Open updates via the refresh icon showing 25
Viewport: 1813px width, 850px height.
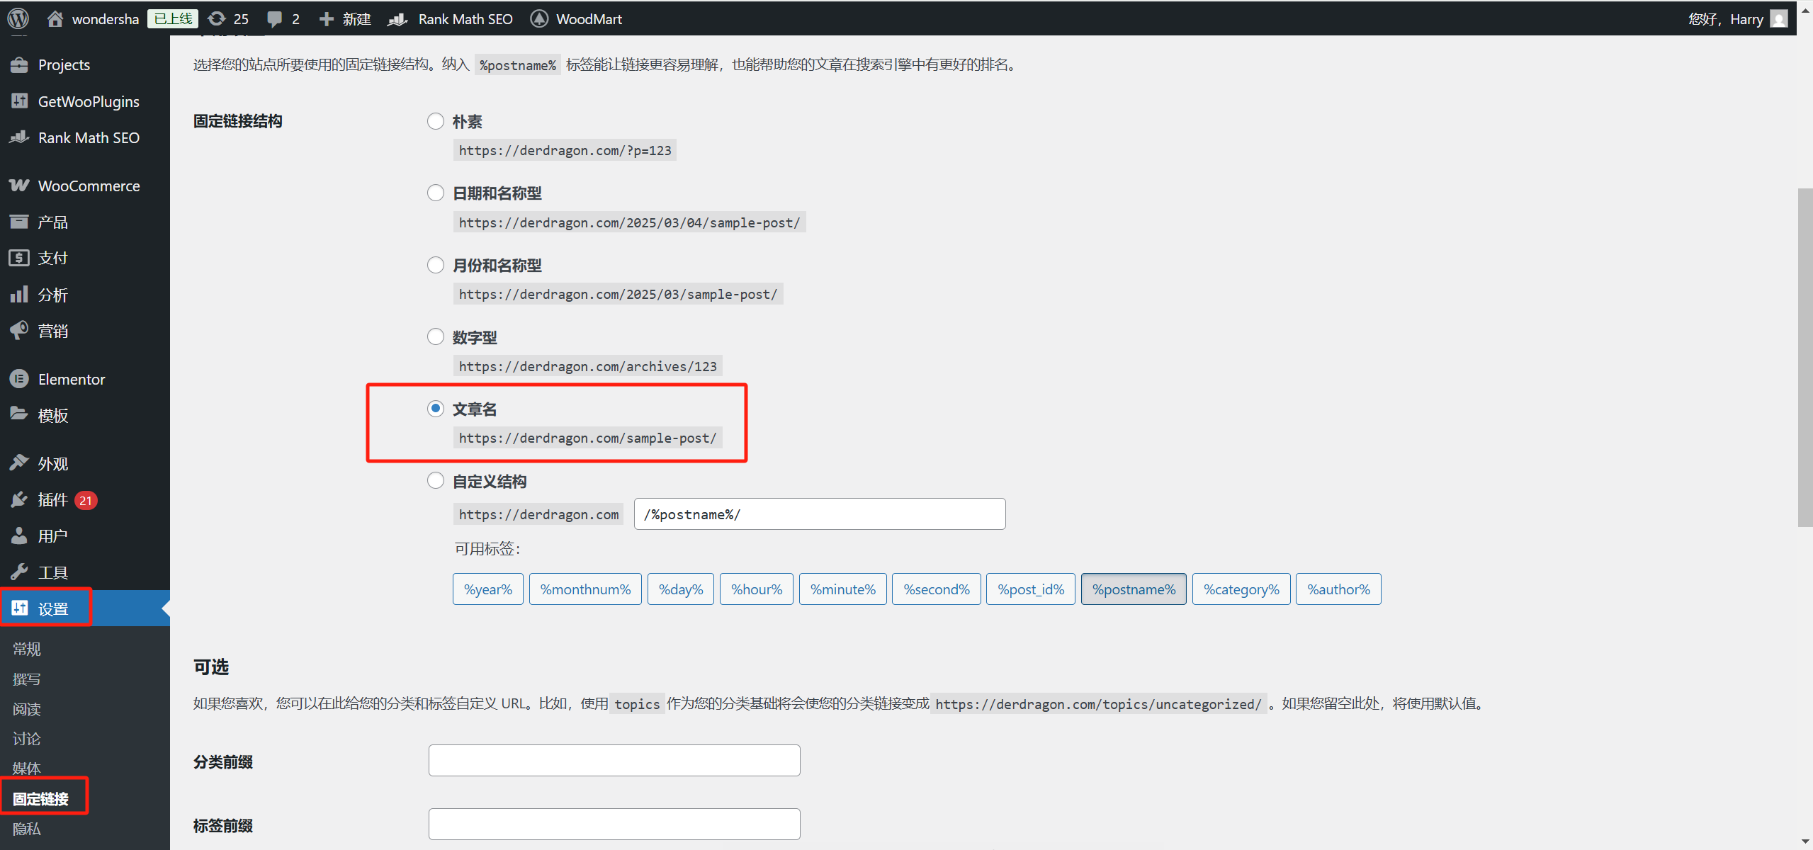pyautogui.click(x=227, y=18)
